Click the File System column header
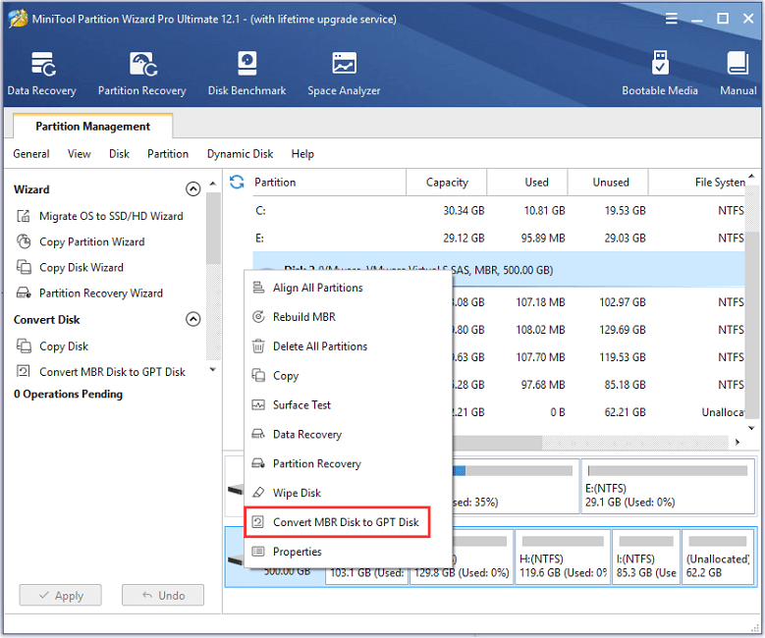765x638 pixels. point(696,182)
